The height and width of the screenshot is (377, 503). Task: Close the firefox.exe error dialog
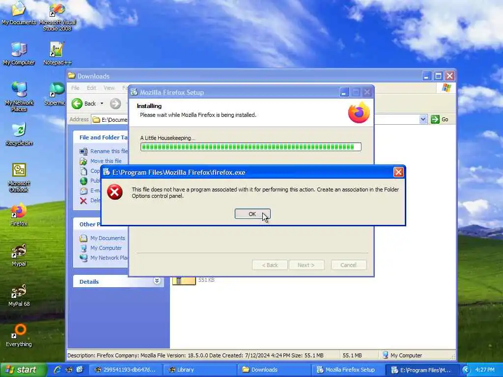(398, 172)
